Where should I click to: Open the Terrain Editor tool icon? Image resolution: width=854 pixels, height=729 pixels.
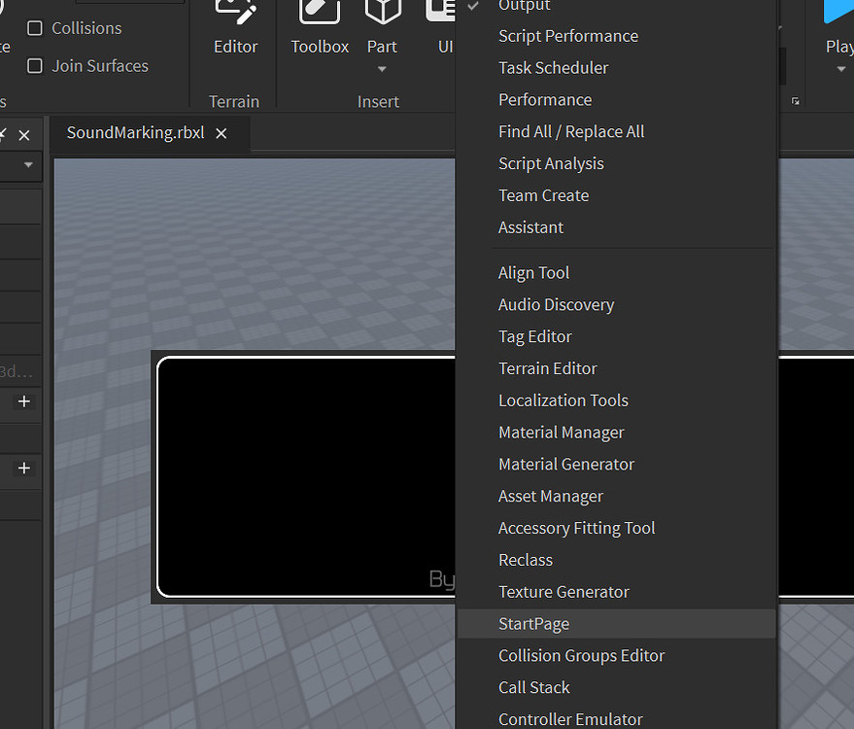click(235, 14)
